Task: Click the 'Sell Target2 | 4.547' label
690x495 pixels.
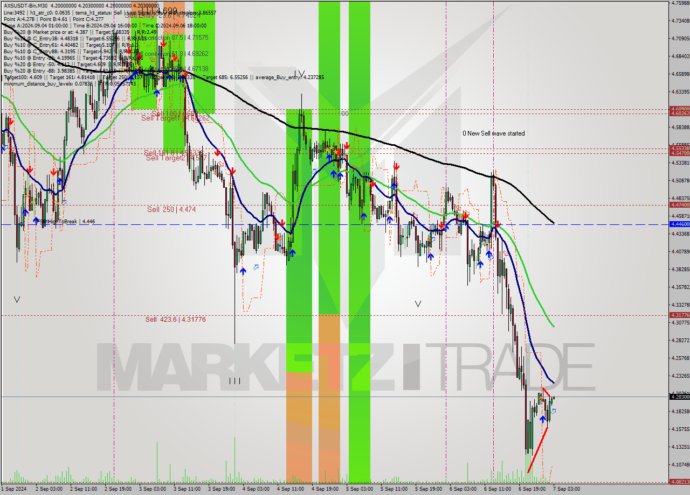Action: click(x=176, y=158)
